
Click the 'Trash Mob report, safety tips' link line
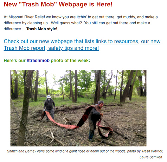click(x=51, y=48)
